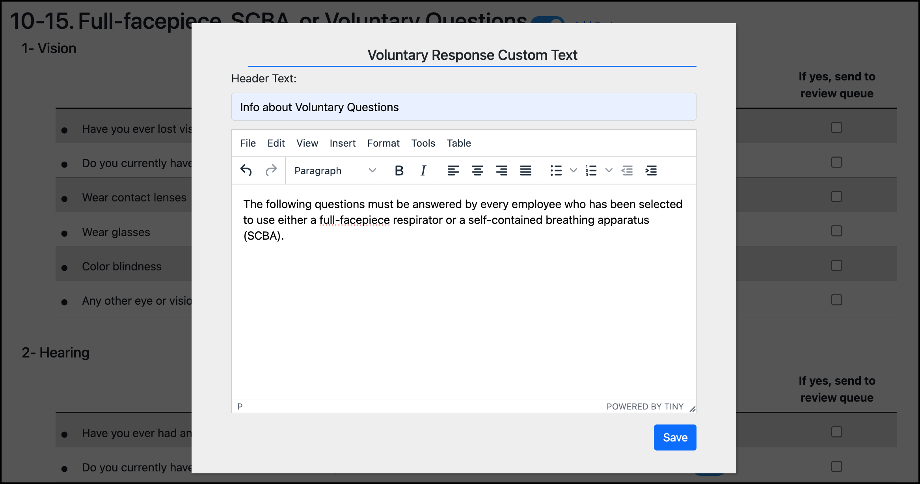This screenshot has width=920, height=484.
Task: Open the Paragraph style dropdown
Action: [334, 170]
